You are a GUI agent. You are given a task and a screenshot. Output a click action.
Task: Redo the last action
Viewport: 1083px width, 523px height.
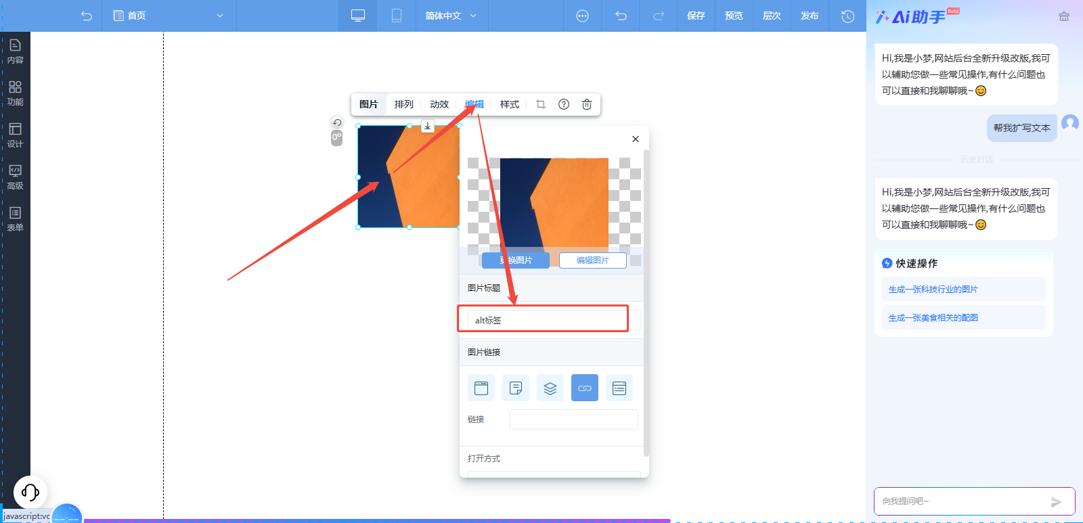659,16
